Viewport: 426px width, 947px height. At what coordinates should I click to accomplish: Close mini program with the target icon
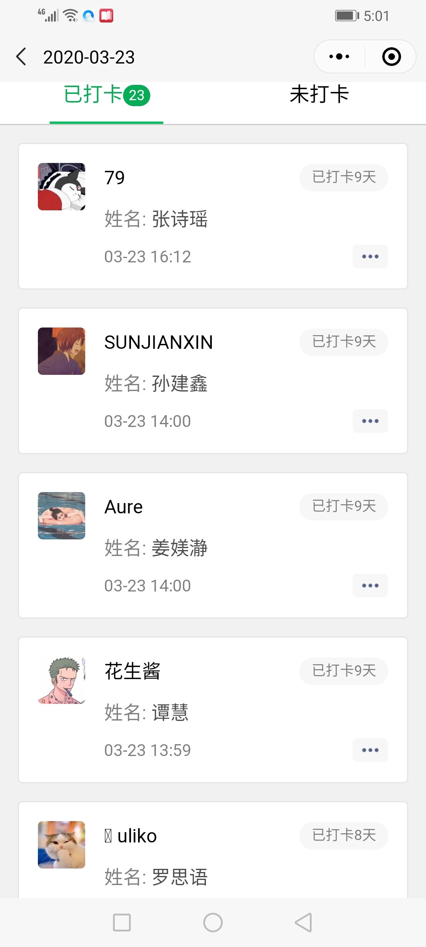pyautogui.click(x=391, y=56)
